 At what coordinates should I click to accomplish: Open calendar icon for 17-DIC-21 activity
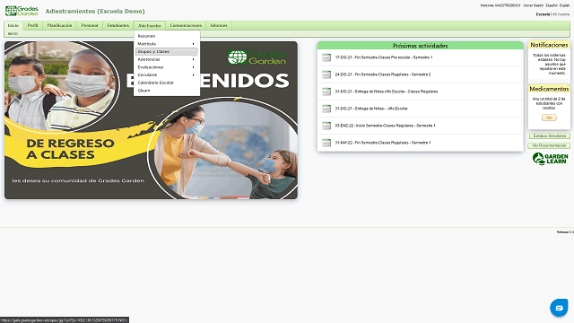(x=326, y=57)
